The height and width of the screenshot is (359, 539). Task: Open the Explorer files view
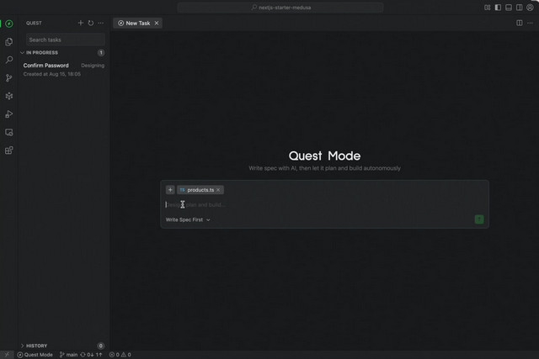[x=9, y=41]
